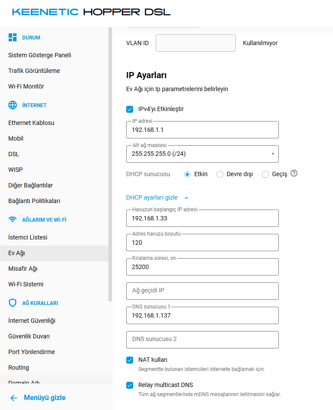Collapse the DHCP ayarları gizle section
The width and height of the screenshot is (333, 410).
(x=152, y=197)
